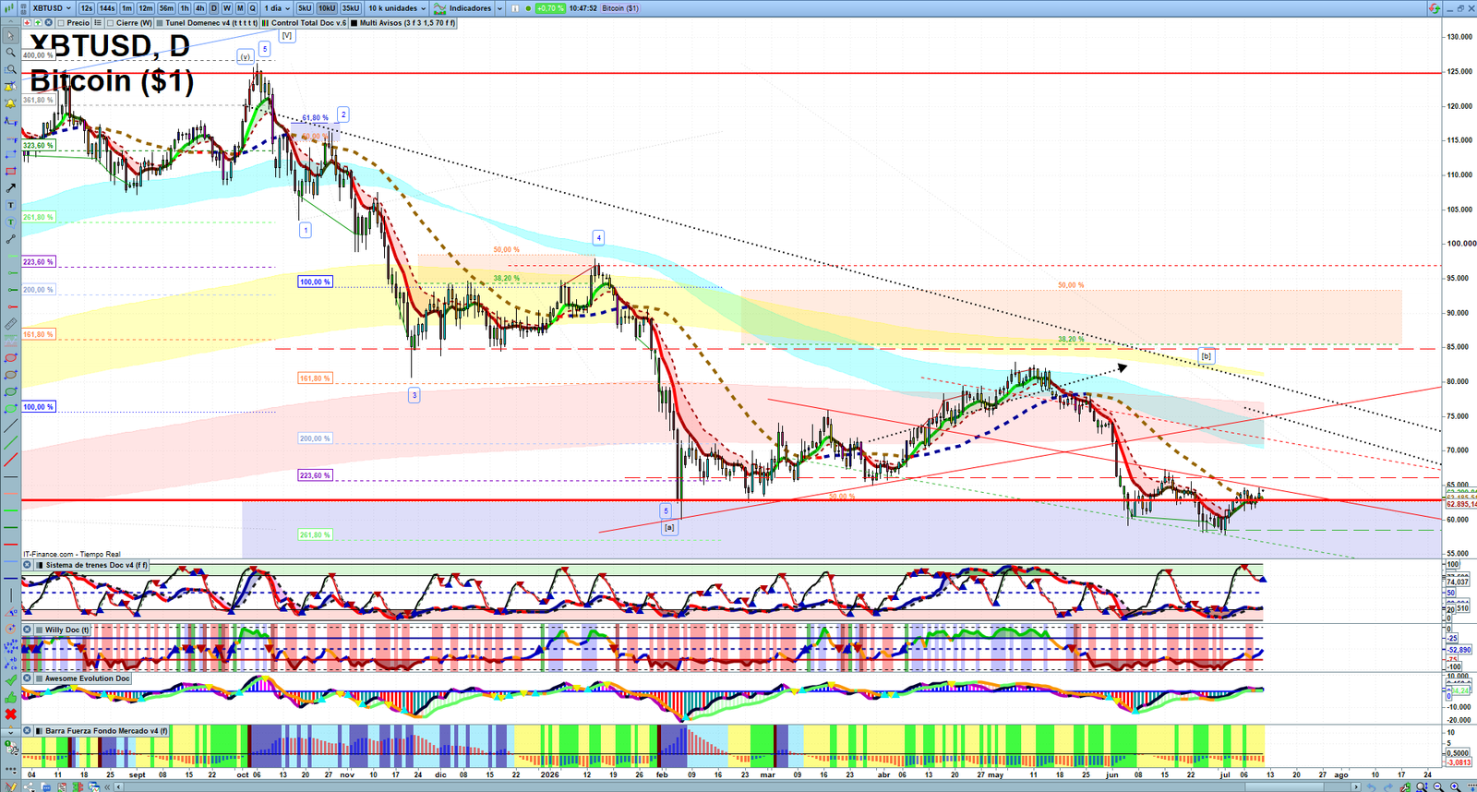Screen dimensions: 1477x792
Task: Select the Q quarterly timeframe
Action: [x=252, y=8]
